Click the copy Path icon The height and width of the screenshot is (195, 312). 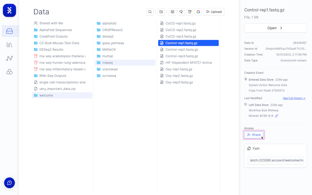coord(249,149)
